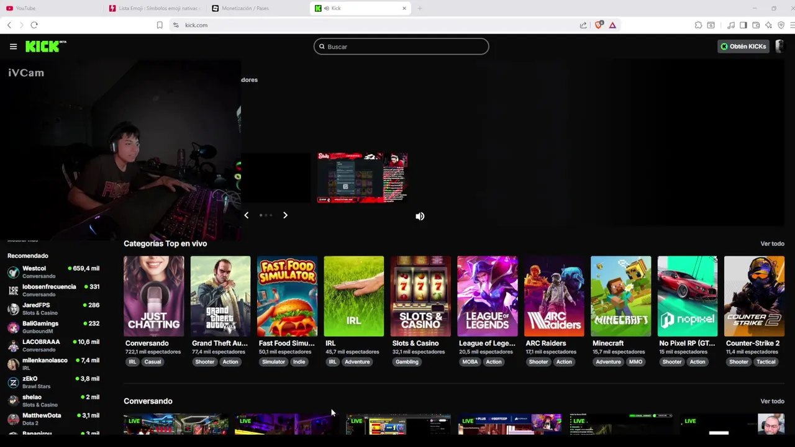Go back in browser history
This screenshot has width=795, height=447.
tap(9, 25)
